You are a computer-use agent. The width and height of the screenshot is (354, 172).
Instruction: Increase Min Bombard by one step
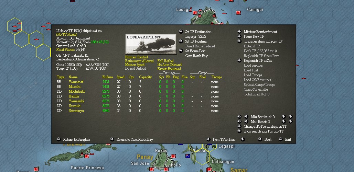click(284, 116)
